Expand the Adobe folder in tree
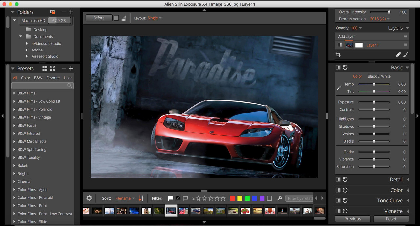The width and height of the screenshot is (420, 226). [27, 50]
